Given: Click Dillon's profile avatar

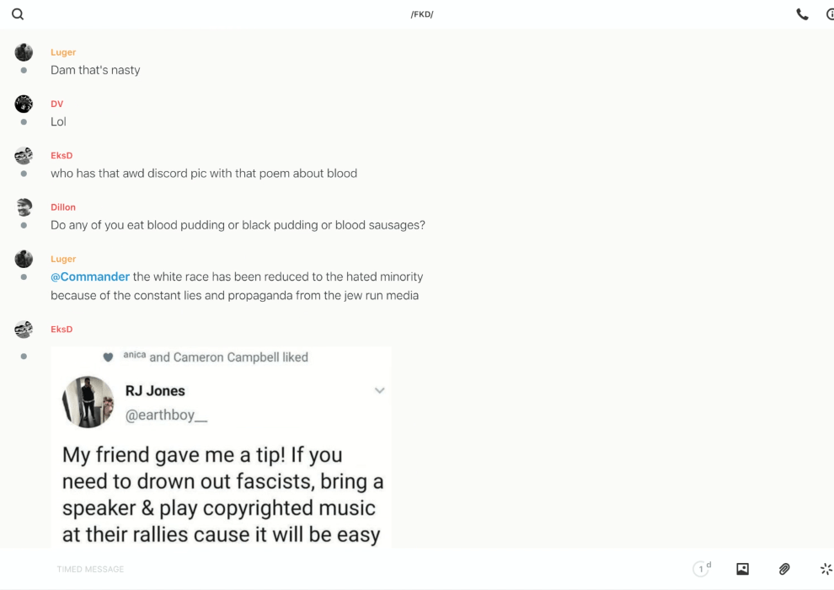Looking at the screenshot, I should [24, 207].
